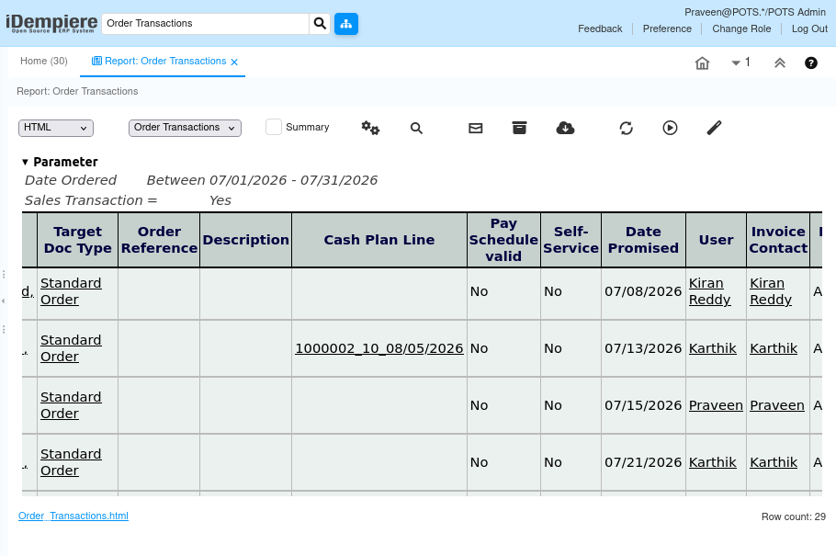Open report customization gears icon
836x556 pixels.
pos(370,128)
